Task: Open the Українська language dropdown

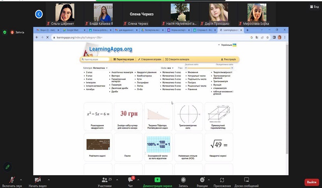Action: (x=227, y=45)
